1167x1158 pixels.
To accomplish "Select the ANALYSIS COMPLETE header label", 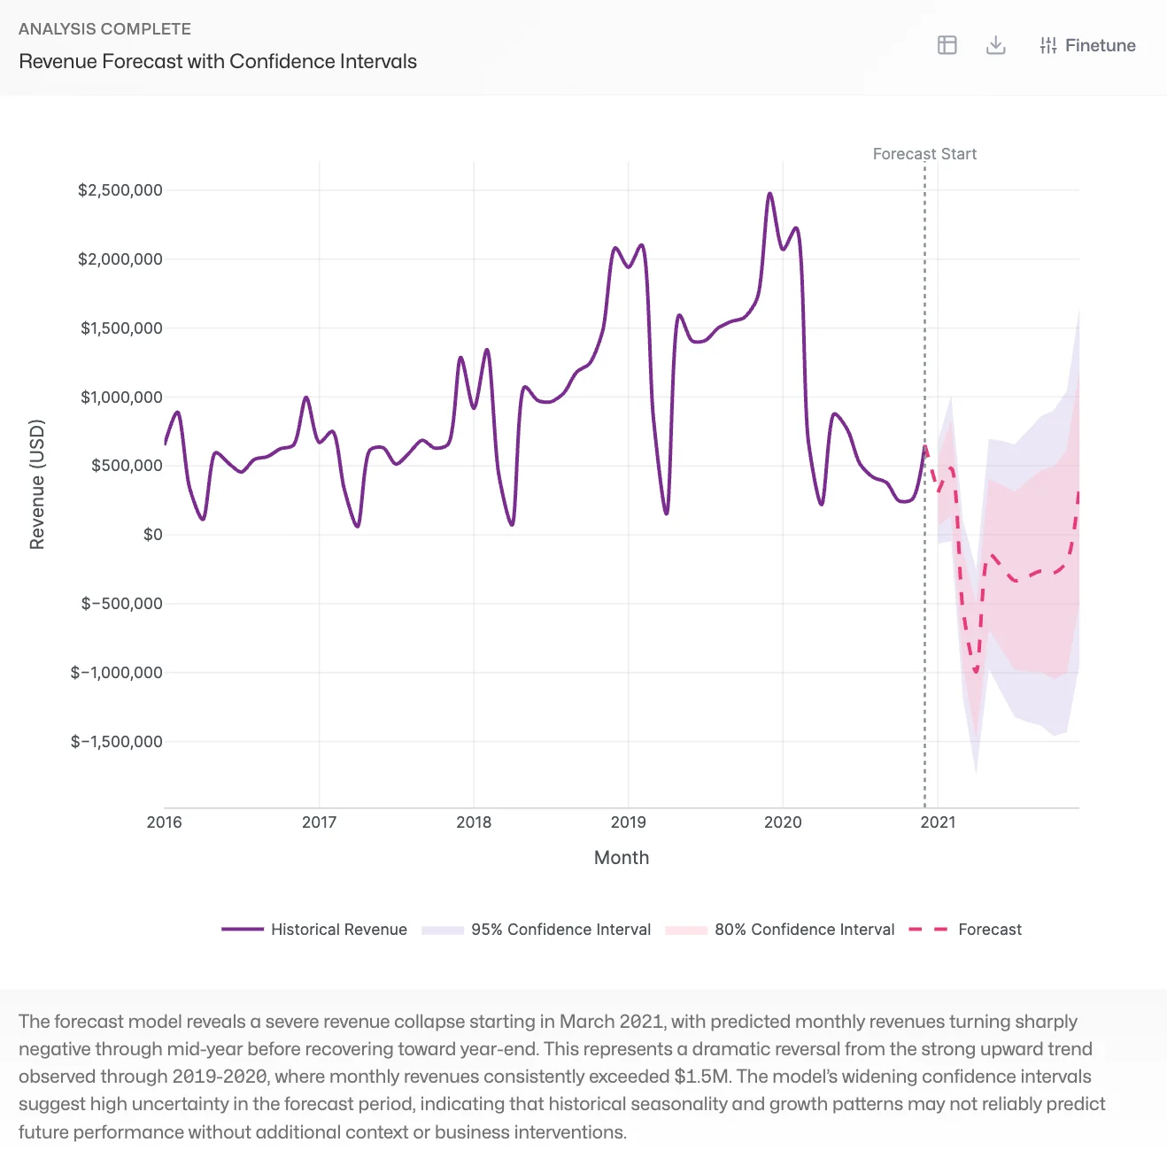I will point(104,28).
